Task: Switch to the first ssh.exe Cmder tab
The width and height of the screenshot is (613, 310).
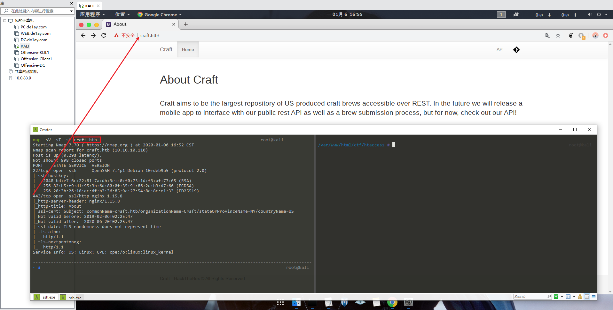Action: tap(45, 297)
